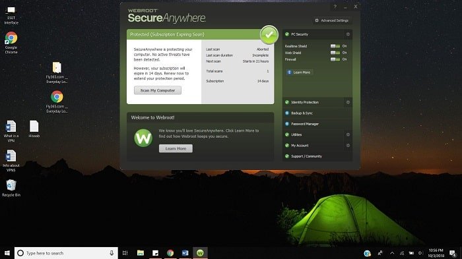Click the Subscription '14 days' value
The width and height of the screenshot is (462, 259).
point(263,81)
